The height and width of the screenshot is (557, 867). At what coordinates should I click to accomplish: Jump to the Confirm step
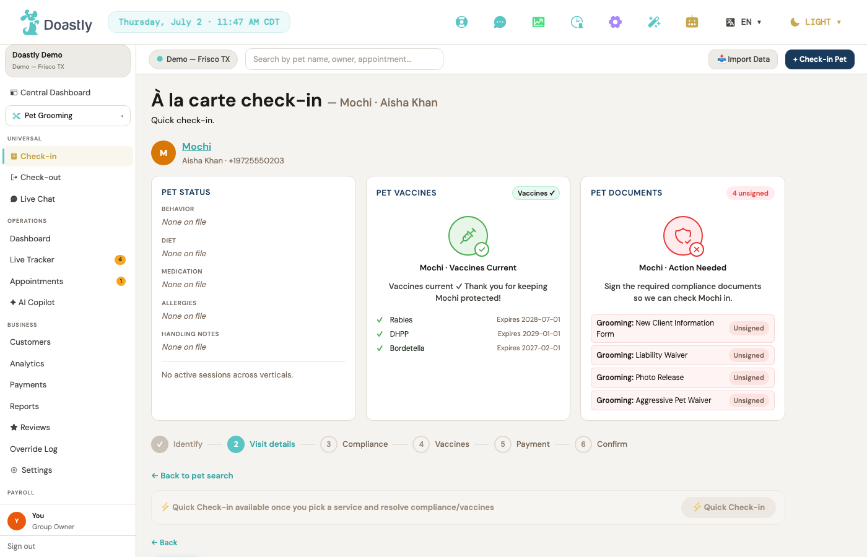click(601, 444)
